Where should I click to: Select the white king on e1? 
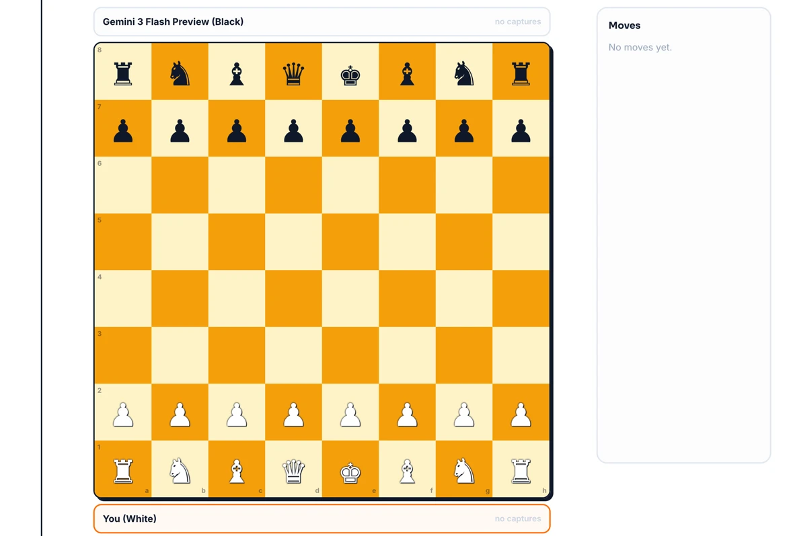click(x=350, y=472)
